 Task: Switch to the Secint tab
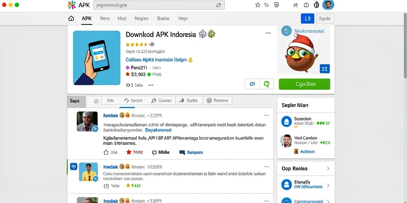point(134,100)
